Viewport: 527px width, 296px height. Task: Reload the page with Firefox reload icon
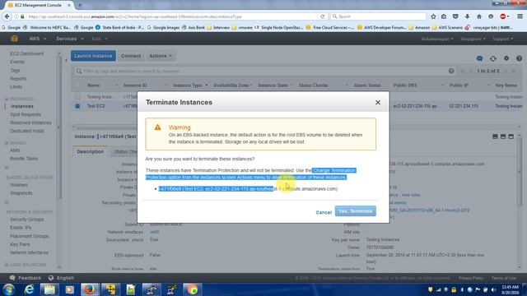pos(322,16)
